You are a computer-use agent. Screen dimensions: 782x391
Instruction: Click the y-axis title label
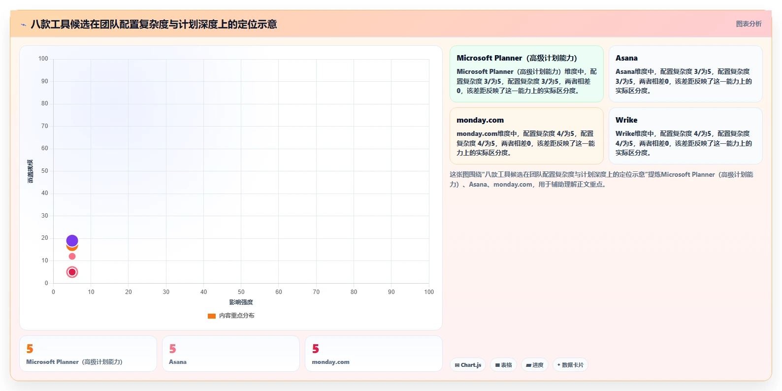(31, 171)
